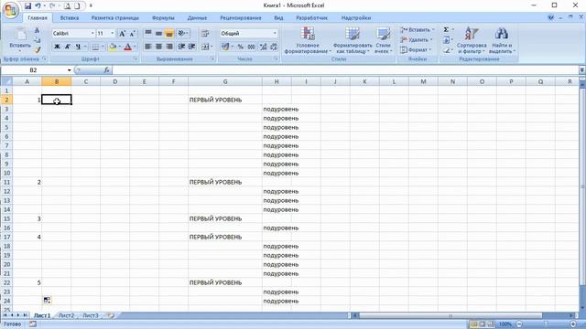Screen dimensions: 586x329
Task: Paste using the Вставить clipboard button
Action: [20, 39]
